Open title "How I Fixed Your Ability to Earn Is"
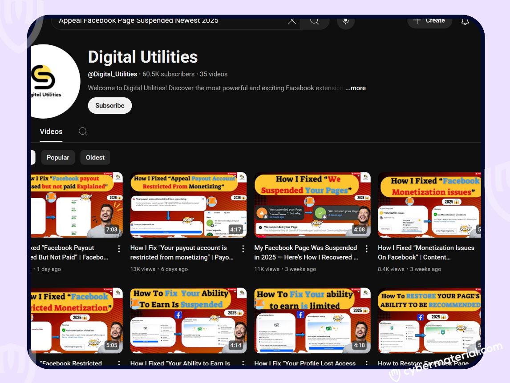 tap(180, 363)
